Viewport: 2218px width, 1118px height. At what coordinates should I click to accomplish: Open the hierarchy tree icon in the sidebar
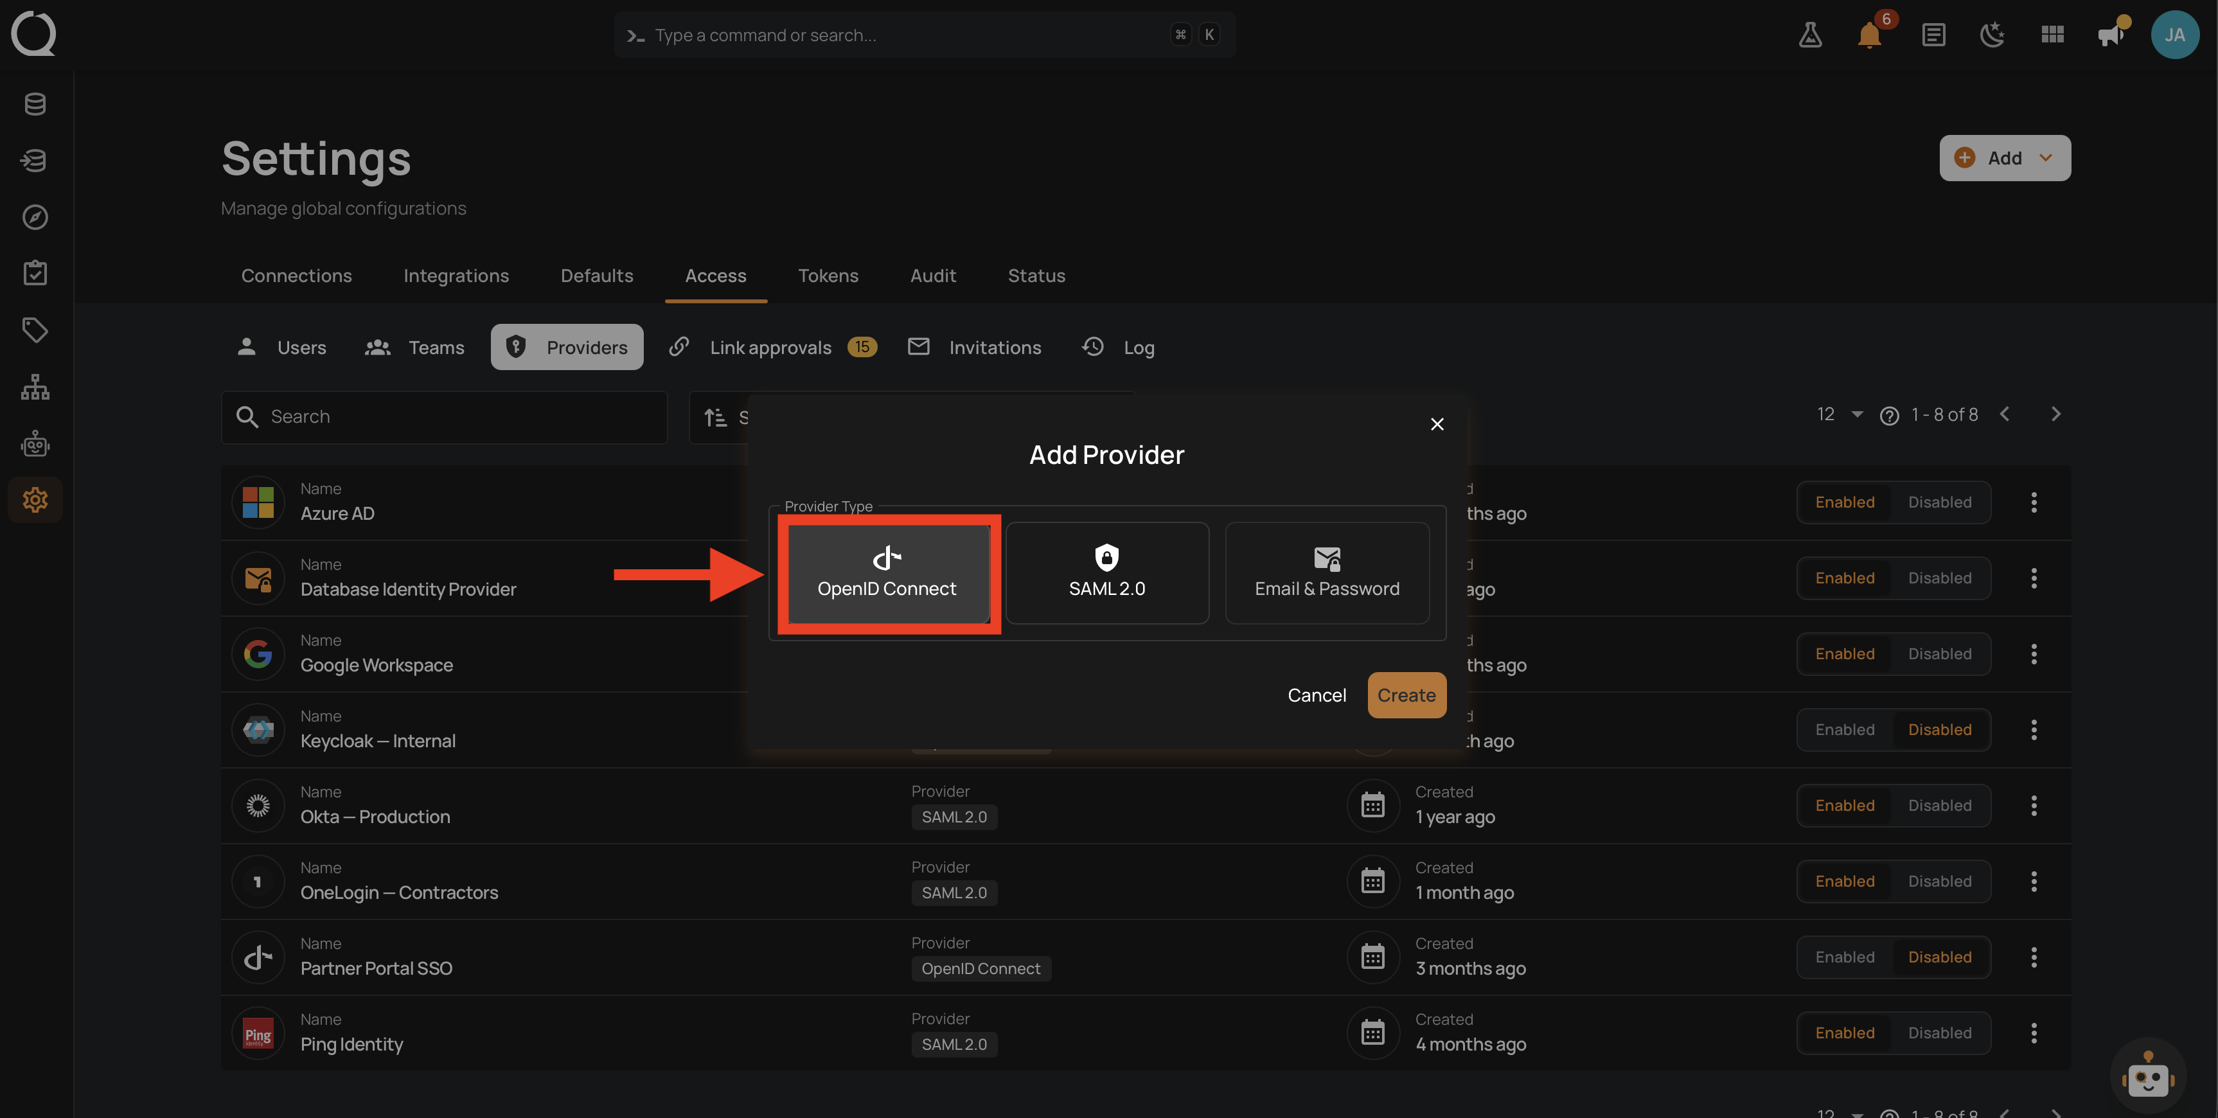[35, 387]
